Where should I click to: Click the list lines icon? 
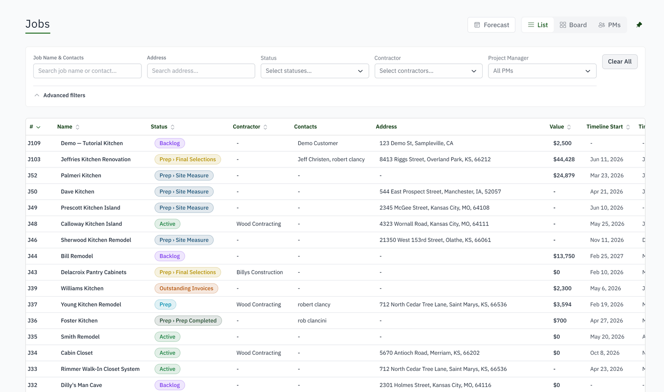(x=531, y=25)
